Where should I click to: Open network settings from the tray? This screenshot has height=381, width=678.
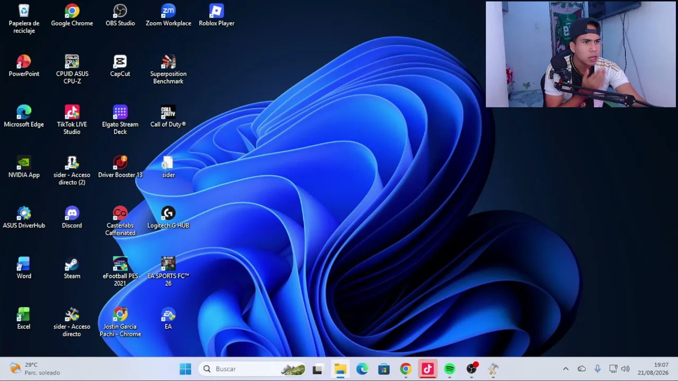(x=613, y=369)
